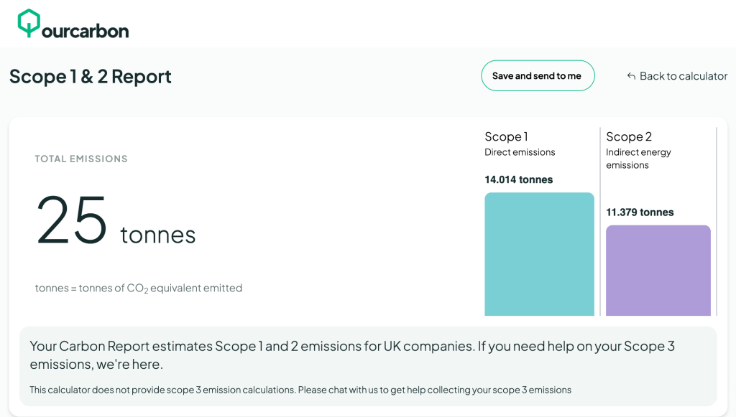The width and height of the screenshot is (736, 417).
Task: Click the back arrow icon beside calculator link
Action: 631,76
